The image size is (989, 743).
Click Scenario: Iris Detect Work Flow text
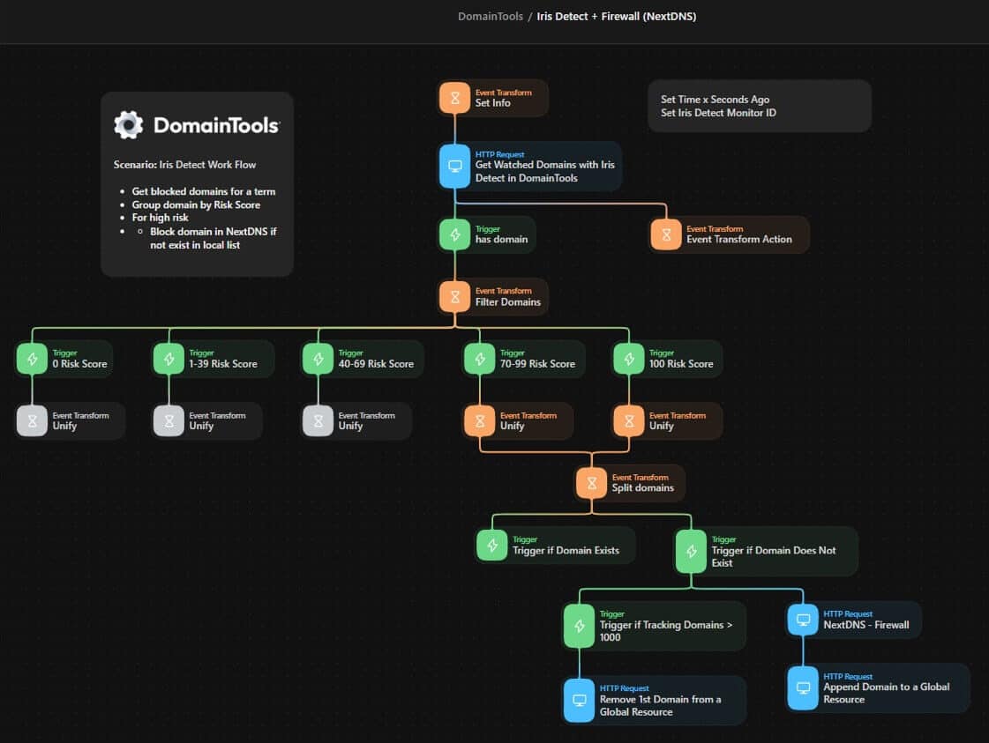click(184, 165)
